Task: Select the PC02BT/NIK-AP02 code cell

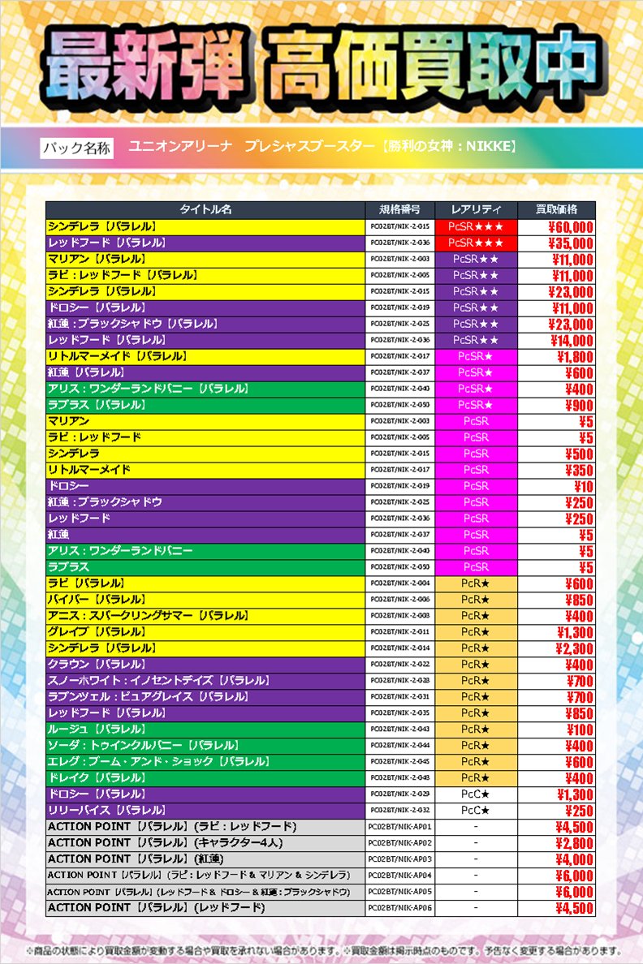Action: click(400, 843)
